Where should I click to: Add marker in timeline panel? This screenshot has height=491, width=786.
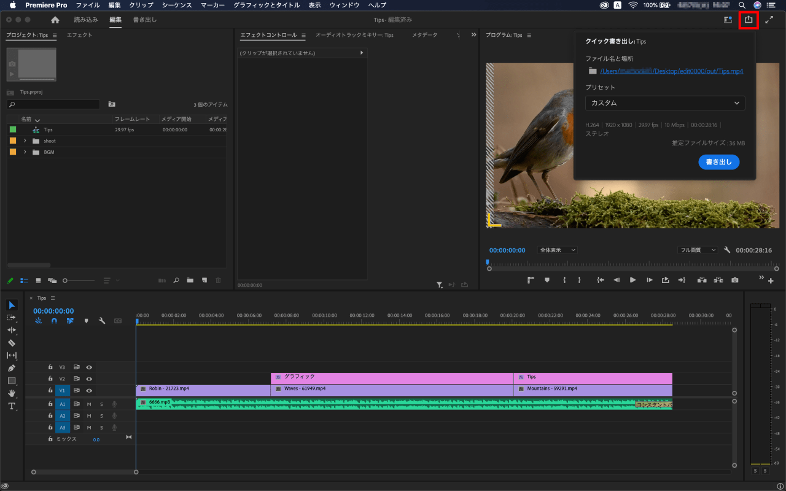86,321
